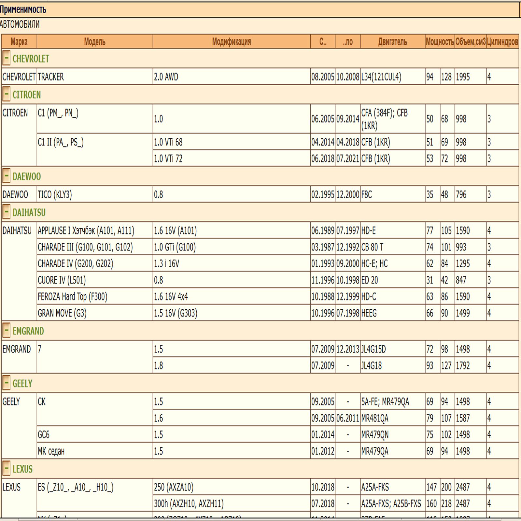The height and width of the screenshot is (521, 521).
Task: Select the TRACKER model cell
Action: pos(51,77)
